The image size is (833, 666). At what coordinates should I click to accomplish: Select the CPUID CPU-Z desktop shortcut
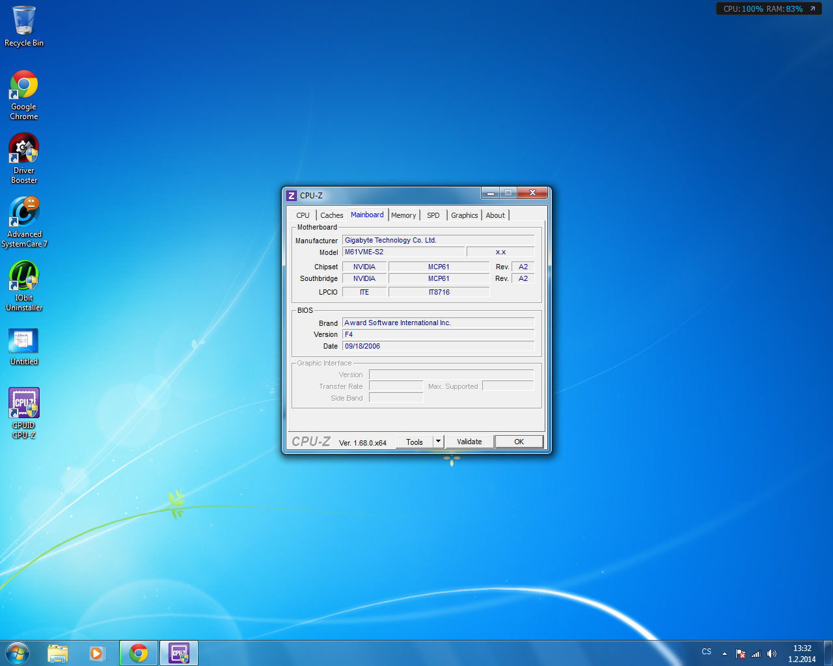coord(24,414)
